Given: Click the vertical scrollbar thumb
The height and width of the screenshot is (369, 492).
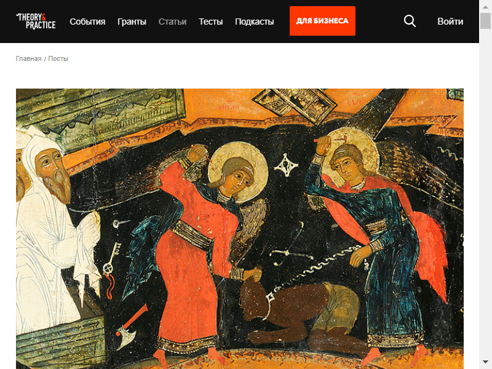Looking at the screenshot, I should coord(485,22).
